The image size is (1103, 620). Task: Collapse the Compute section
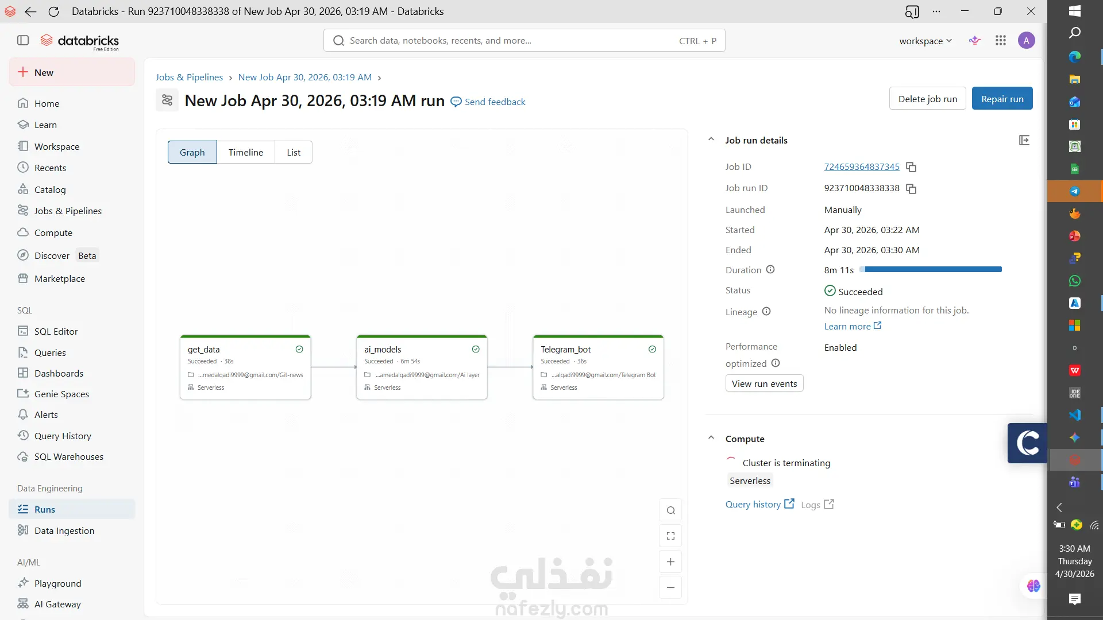coord(711,438)
